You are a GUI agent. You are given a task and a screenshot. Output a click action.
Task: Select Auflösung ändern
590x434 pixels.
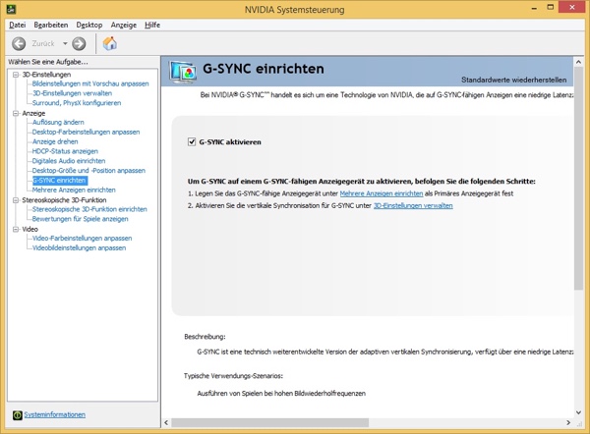point(58,122)
